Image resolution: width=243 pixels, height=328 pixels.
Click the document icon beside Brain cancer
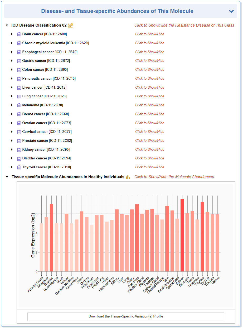point(19,34)
